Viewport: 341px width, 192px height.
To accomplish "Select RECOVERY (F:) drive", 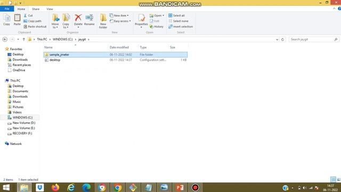I will 20,133.
